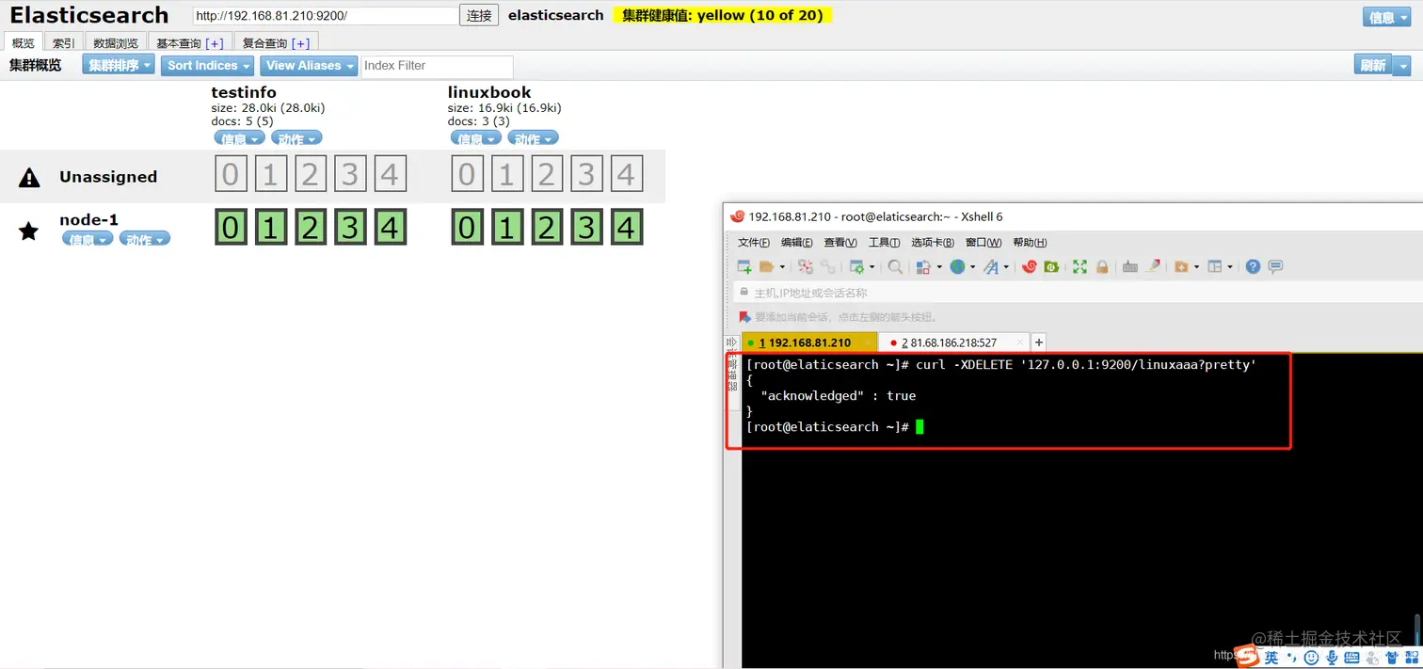This screenshot has width=1423, height=669.
Task: Launch Xftp via the green toolbar icon
Action: 1051,267
